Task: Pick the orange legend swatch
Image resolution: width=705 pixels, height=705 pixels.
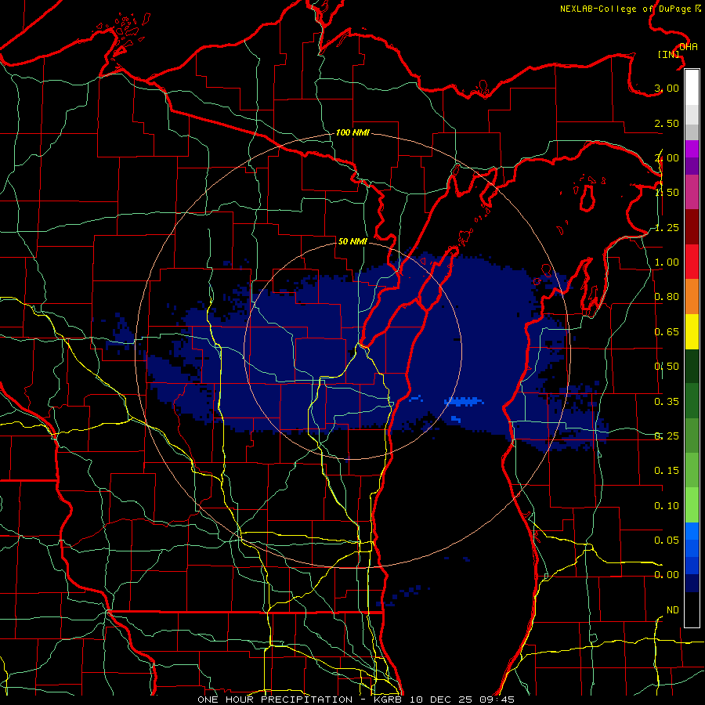Action: pos(692,297)
